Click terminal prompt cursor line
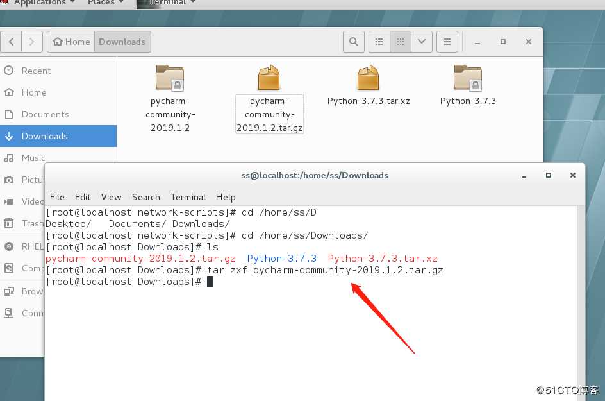605x401 pixels. pos(129,282)
